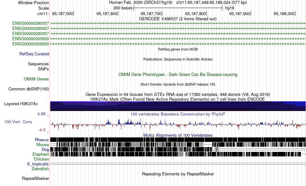The height and width of the screenshot is (186, 306).
Task: Click the Mouse alignment bar
Action: click(178, 144)
